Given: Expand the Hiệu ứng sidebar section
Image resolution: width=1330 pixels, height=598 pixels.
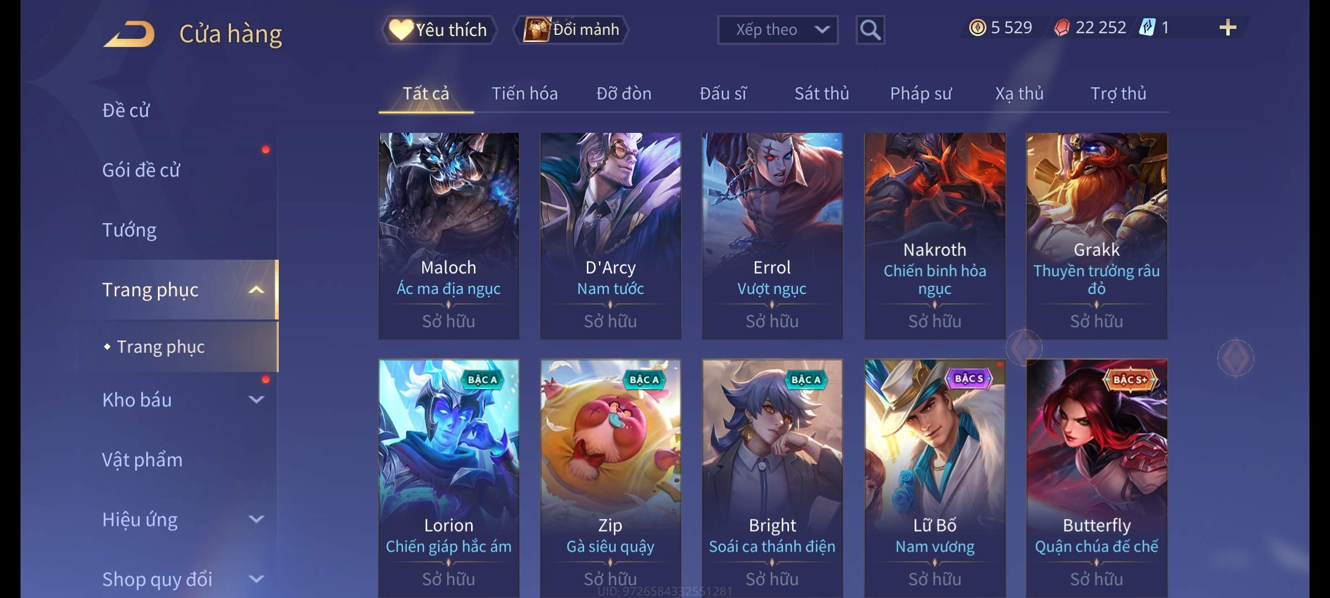Looking at the screenshot, I should coord(256,519).
